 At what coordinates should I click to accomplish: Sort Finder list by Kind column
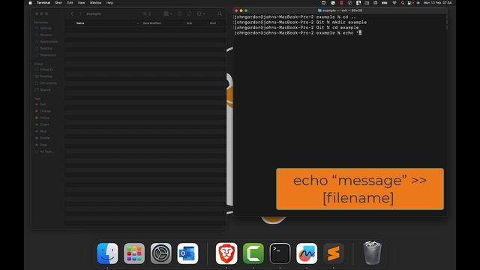213,23
